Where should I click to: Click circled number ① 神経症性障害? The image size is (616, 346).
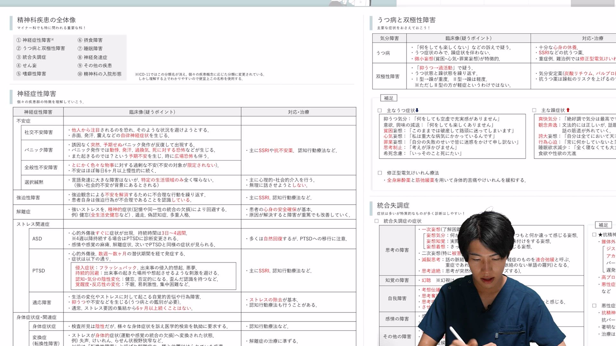pos(19,40)
